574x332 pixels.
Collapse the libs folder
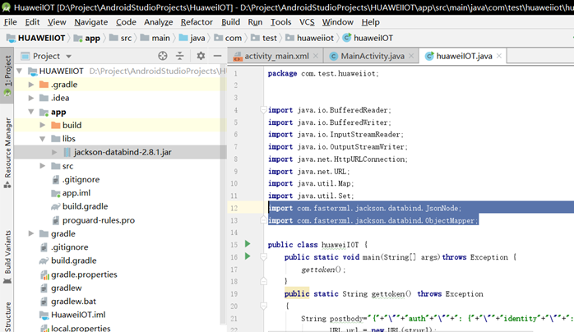43,139
